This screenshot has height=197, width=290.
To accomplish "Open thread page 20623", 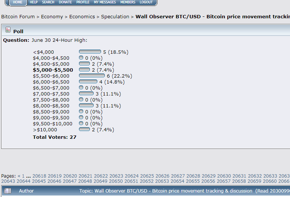I will click(116, 176).
